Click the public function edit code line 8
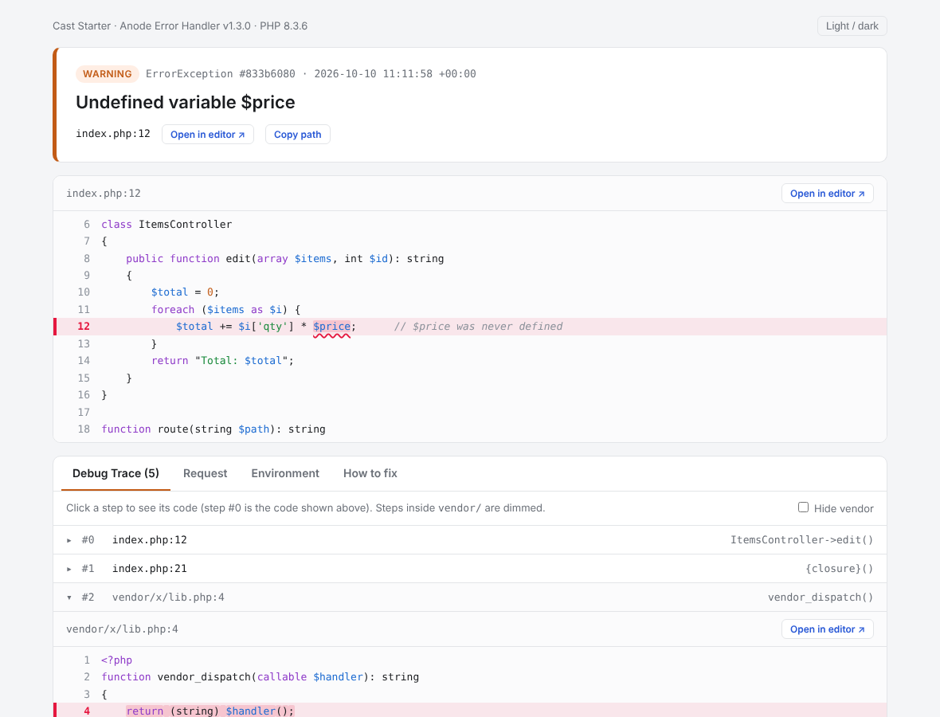This screenshot has height=717, width=940. point(284,258)
